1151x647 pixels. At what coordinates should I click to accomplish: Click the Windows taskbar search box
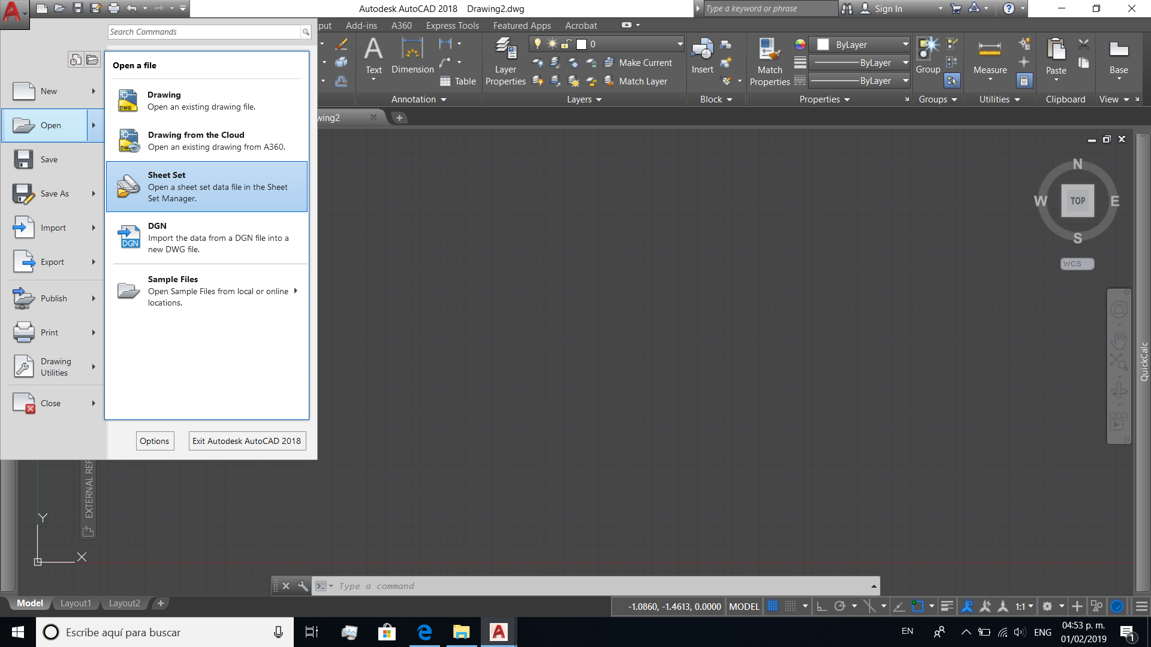point(165,632)
